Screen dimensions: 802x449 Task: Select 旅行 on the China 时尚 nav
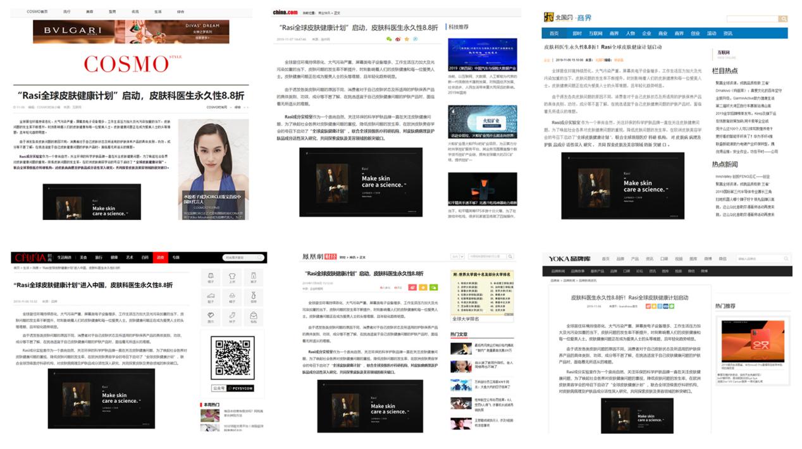coord(99,257)
